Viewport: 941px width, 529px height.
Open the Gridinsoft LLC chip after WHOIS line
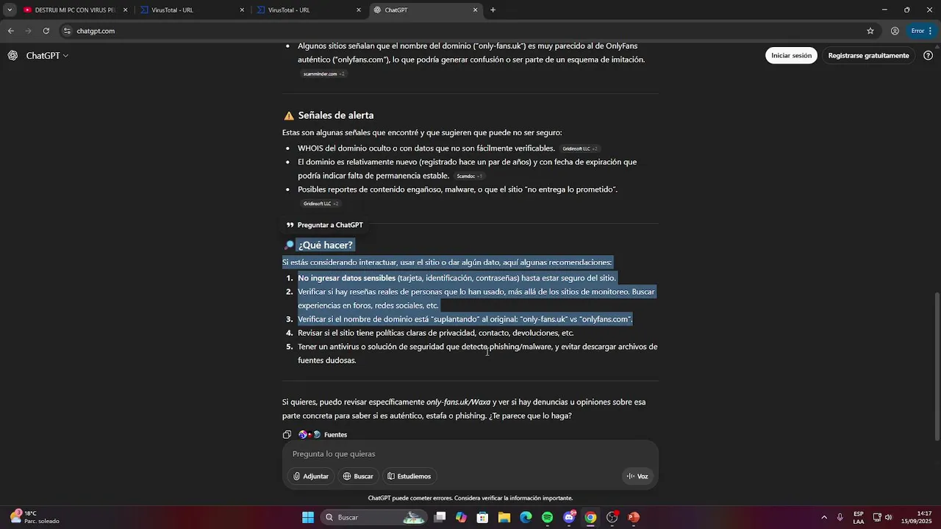click(x=579, y=148)
